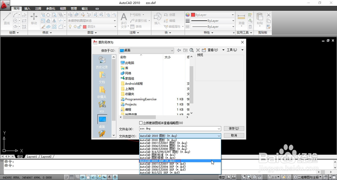This screenshot has width=337, height=180.
Task: Click the Erase (pencil eraser) icon
Action: tap(43, 27)
